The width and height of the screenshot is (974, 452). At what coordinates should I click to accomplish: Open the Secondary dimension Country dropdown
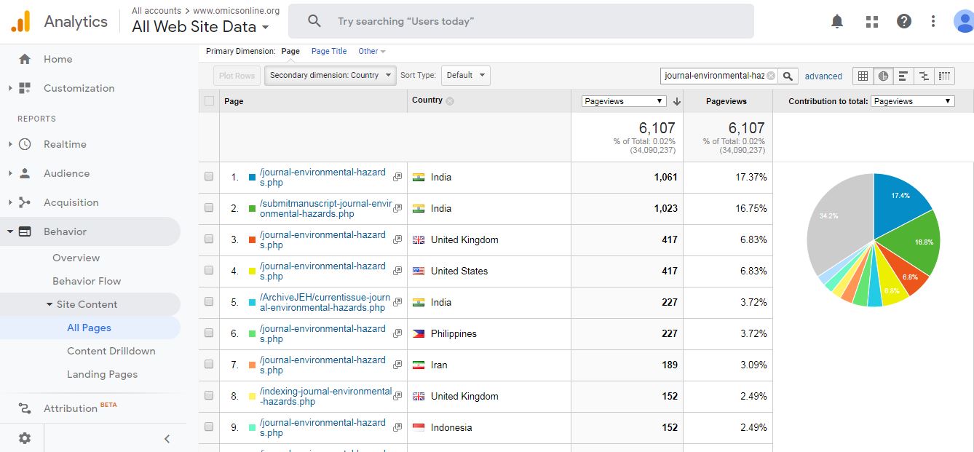pos(330,75)
